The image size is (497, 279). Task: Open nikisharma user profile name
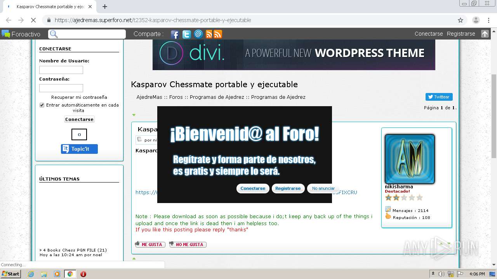(x=399, y=186)
